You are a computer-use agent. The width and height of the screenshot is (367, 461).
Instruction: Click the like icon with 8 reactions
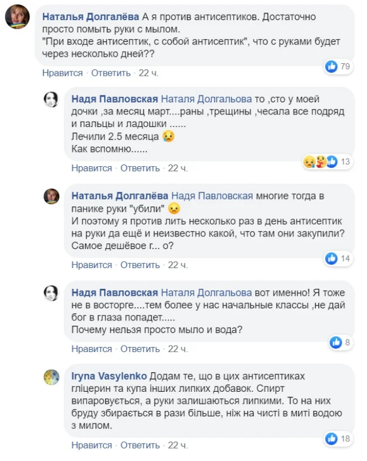(x=335, y=343)
